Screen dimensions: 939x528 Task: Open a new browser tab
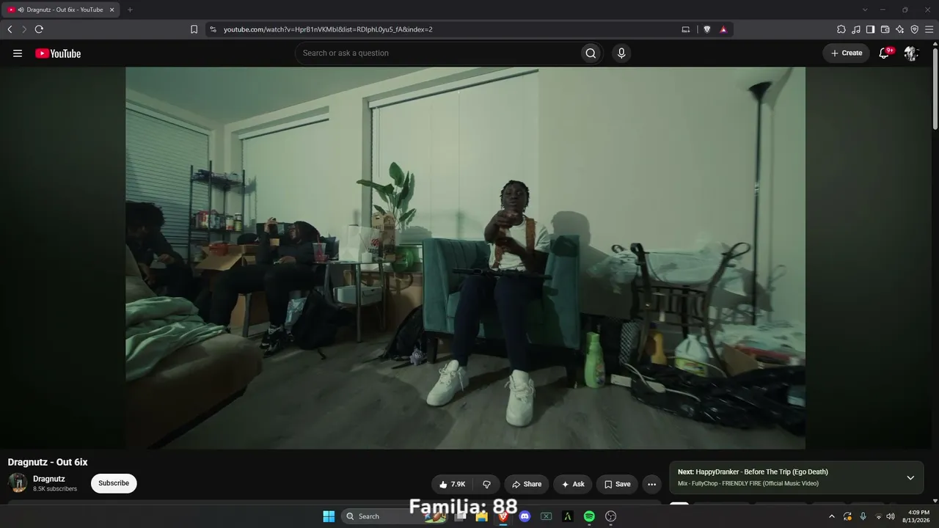coord(130,10)
